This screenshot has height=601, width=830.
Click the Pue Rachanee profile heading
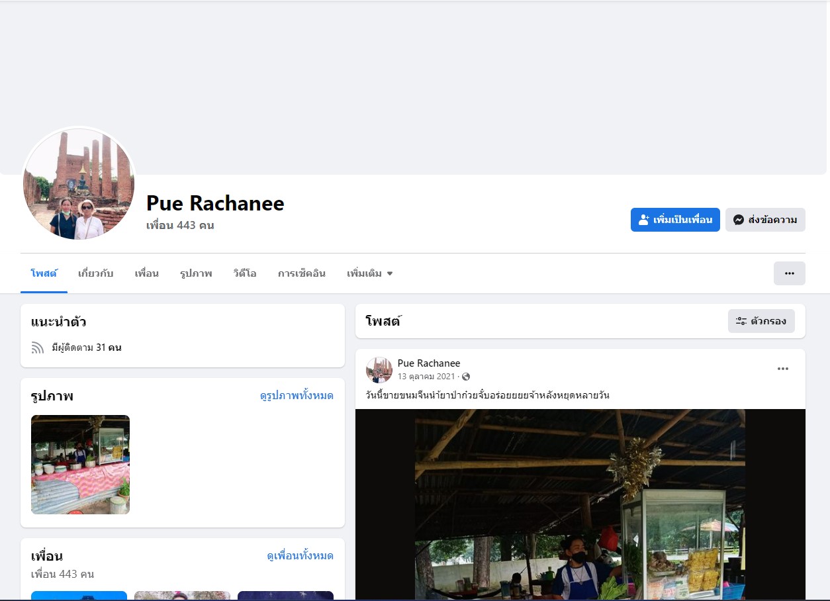click(215, 203)
